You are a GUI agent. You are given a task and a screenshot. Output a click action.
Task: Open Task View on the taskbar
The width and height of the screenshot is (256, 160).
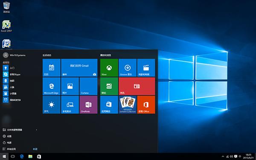click(13, 157)
